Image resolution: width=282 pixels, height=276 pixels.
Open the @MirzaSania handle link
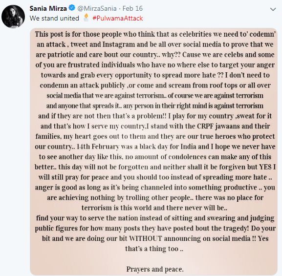pyautogui.click(x=97, y=8)
